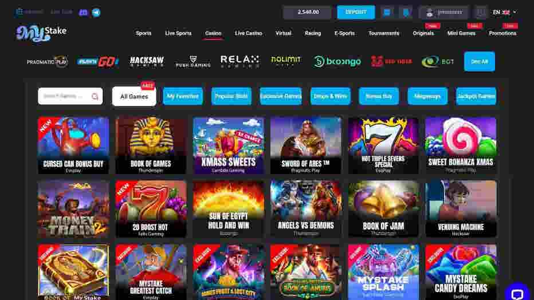Image resolution: width=534 pixels, height=300 pixels.
Task: Open the user account menu
Action: click(445, 12)
